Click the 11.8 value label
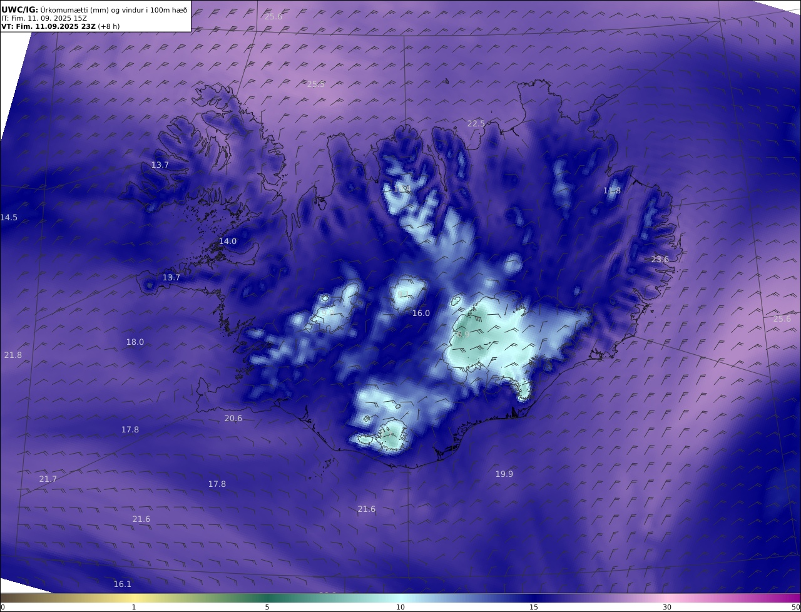Screen dimensions: 801x612 612,191
